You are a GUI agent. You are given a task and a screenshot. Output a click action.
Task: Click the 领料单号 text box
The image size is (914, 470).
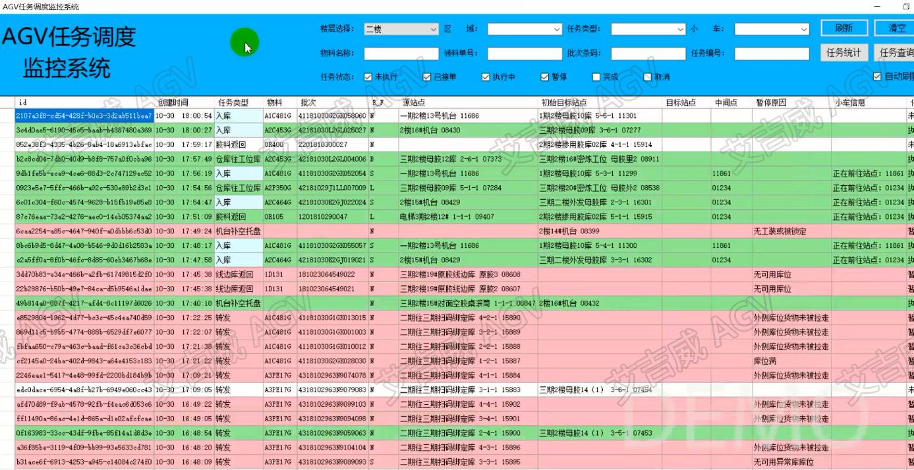tap(524, 53)
